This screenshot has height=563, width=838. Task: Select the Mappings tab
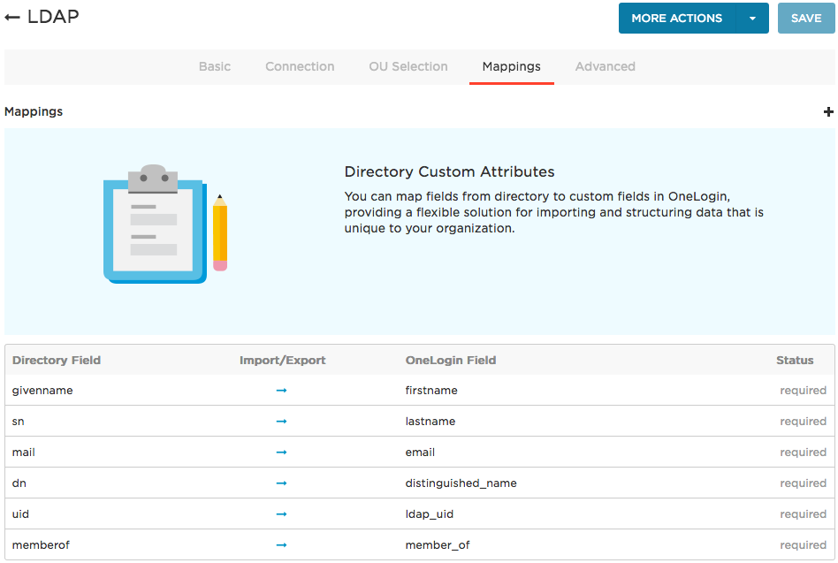(512, 67)
